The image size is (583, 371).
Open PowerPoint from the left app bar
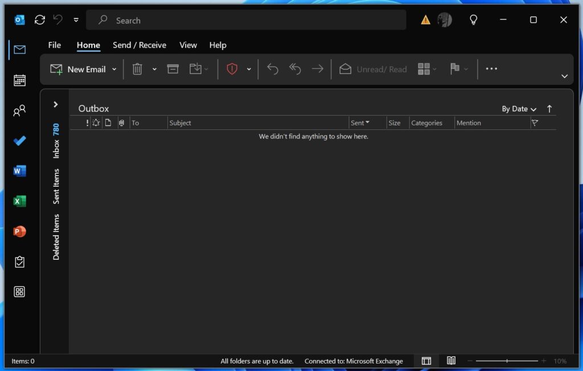coord(19,231)
